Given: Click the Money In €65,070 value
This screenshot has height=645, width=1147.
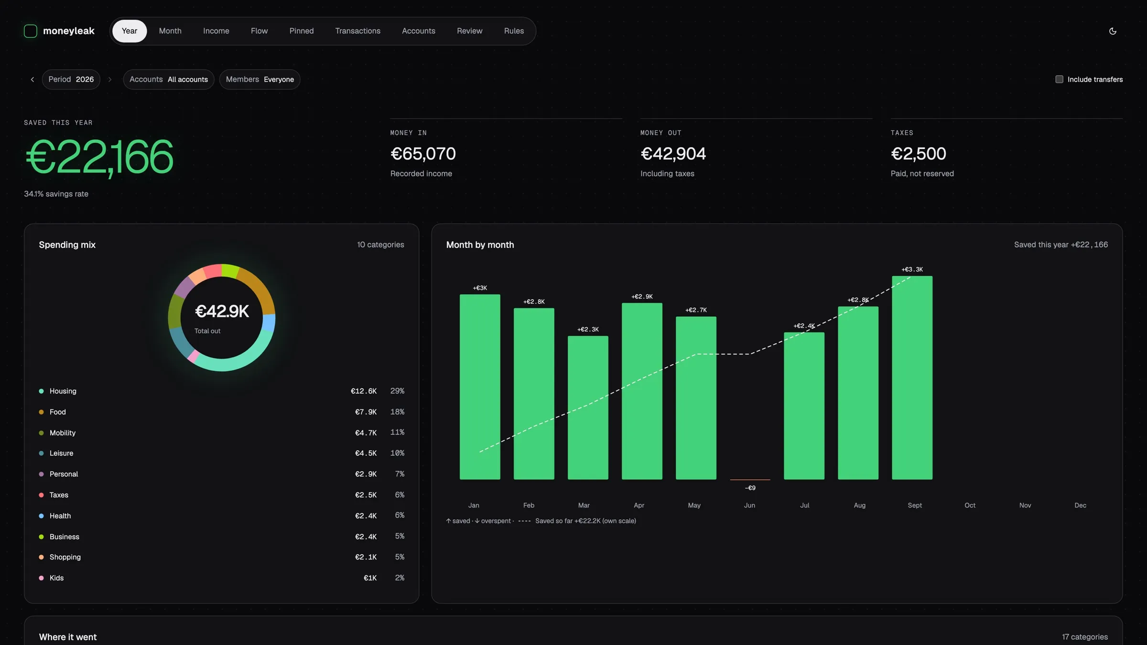Looking at the screenshot, I should 423,154.
